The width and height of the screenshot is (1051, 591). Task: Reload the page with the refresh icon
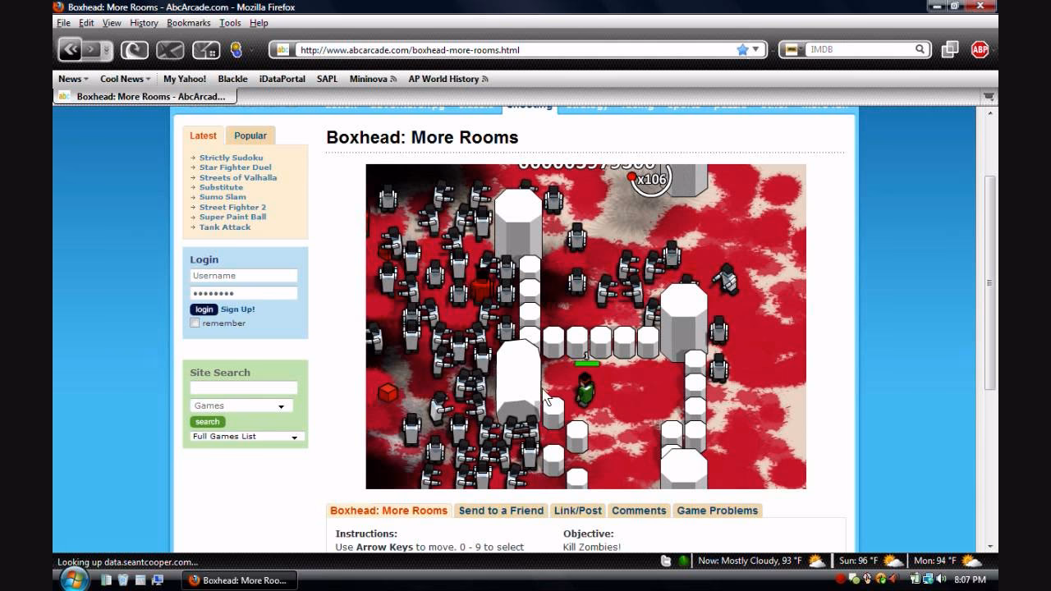135,50
